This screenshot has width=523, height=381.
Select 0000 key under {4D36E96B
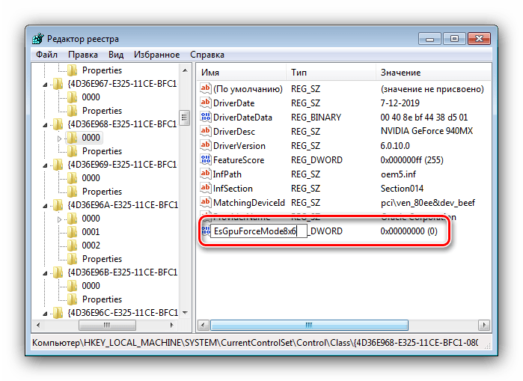(91, 286)
